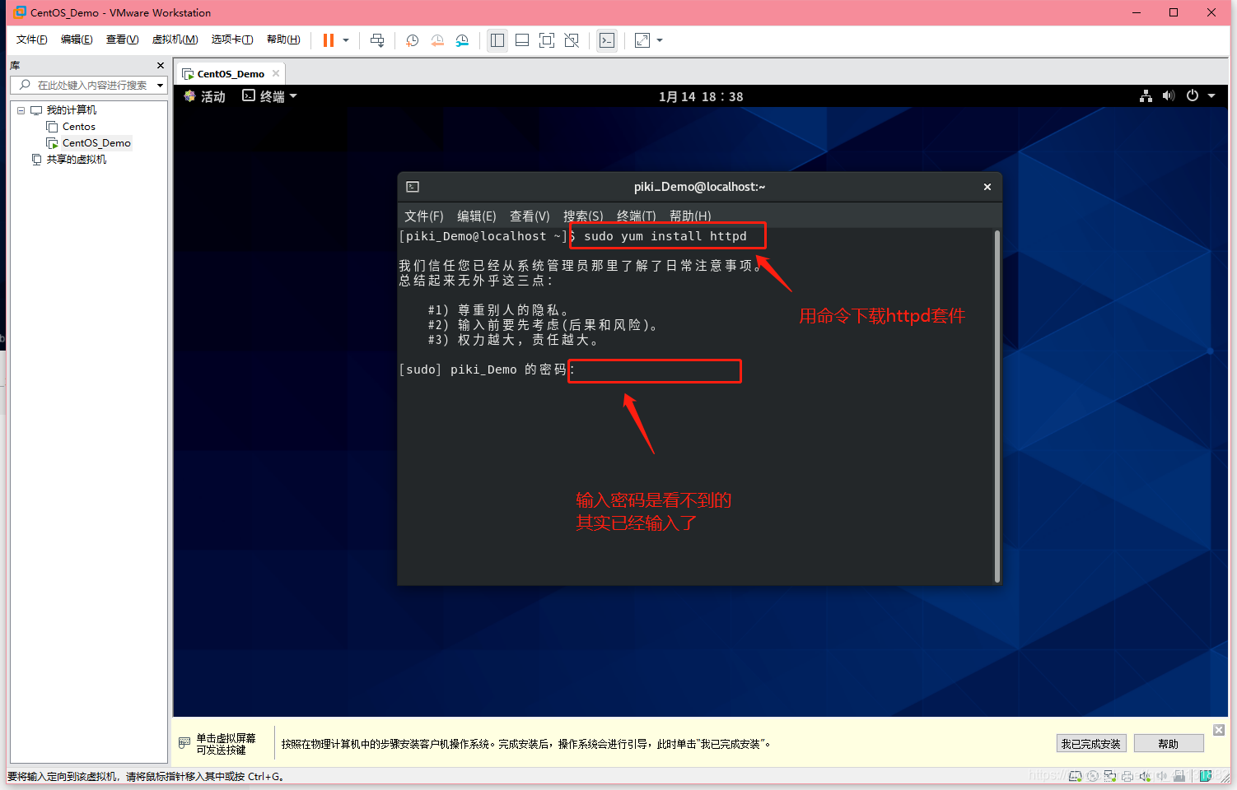Send Ctrl+Alt+Del to the virtual machine
The width and height of the screenshot is (1237, 790).
[377, 40]
